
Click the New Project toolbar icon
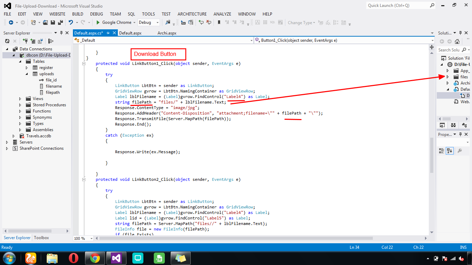tap(34, 22)
